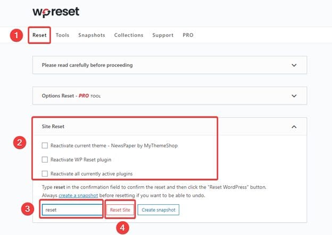Open the Snapshots tab
Image resolution: width=332 pixels, height=235 pixels.
coord(92,35)
